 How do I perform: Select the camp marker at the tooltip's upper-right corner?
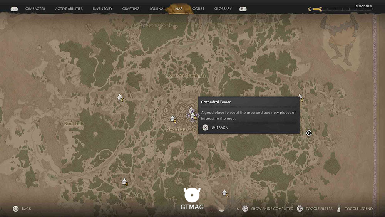(301, 98)
